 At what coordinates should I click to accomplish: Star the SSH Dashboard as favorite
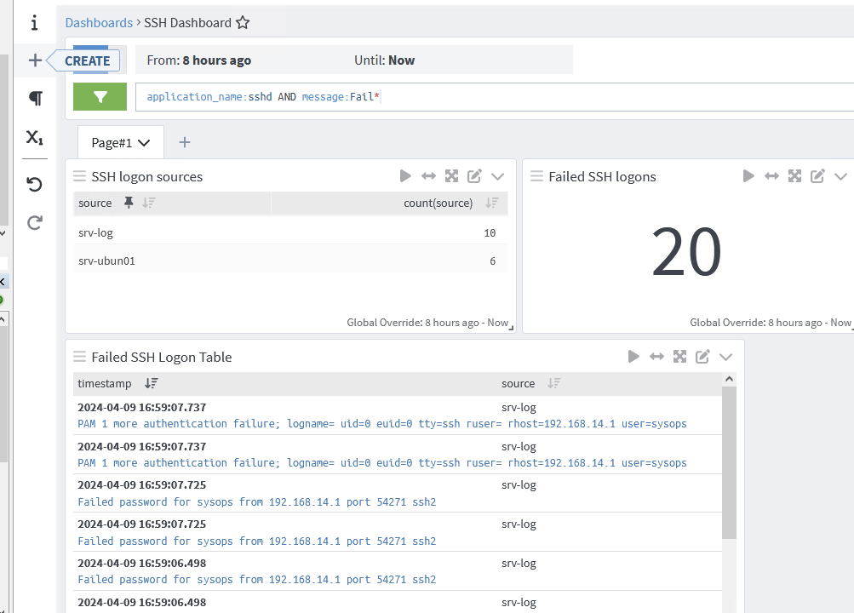(x=243, y=22)
